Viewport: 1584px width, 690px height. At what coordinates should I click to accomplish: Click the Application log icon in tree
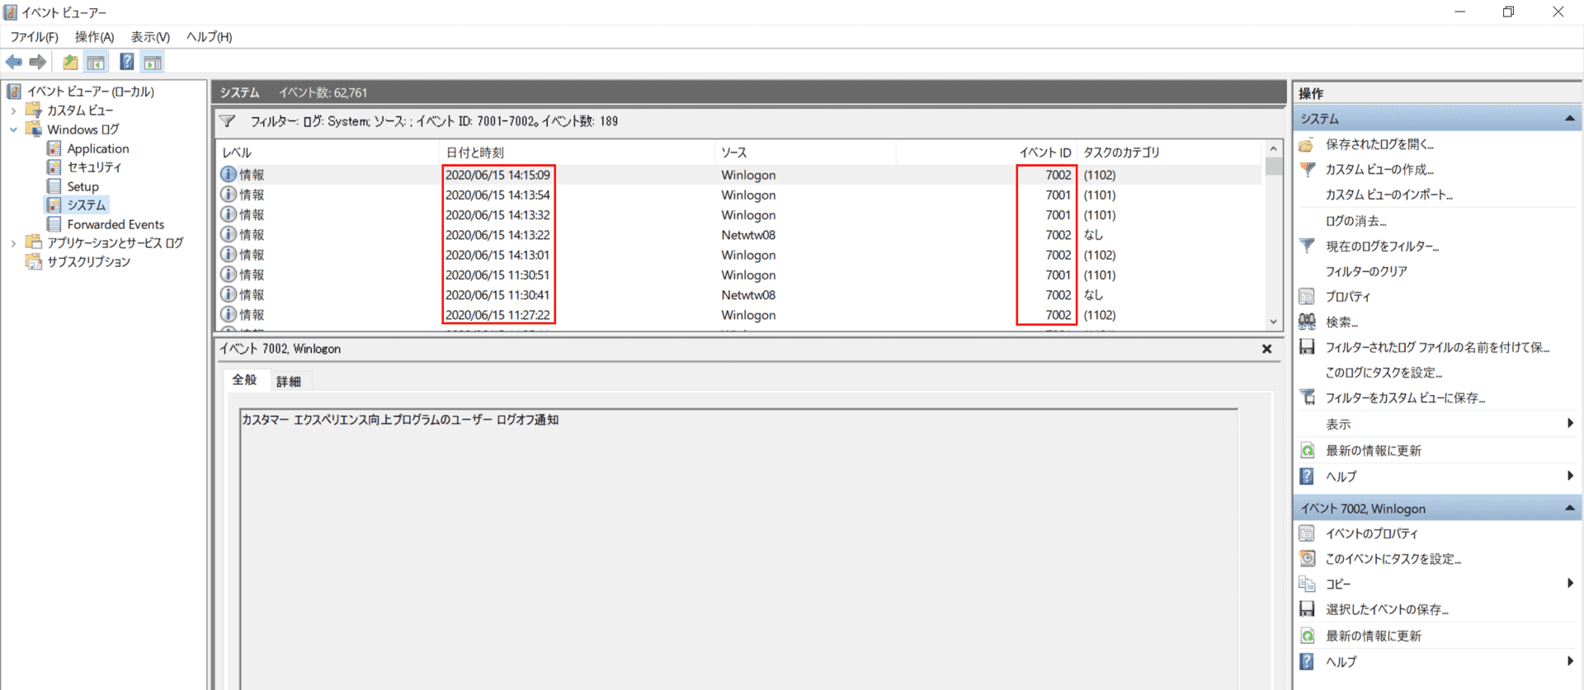[54, 148]
